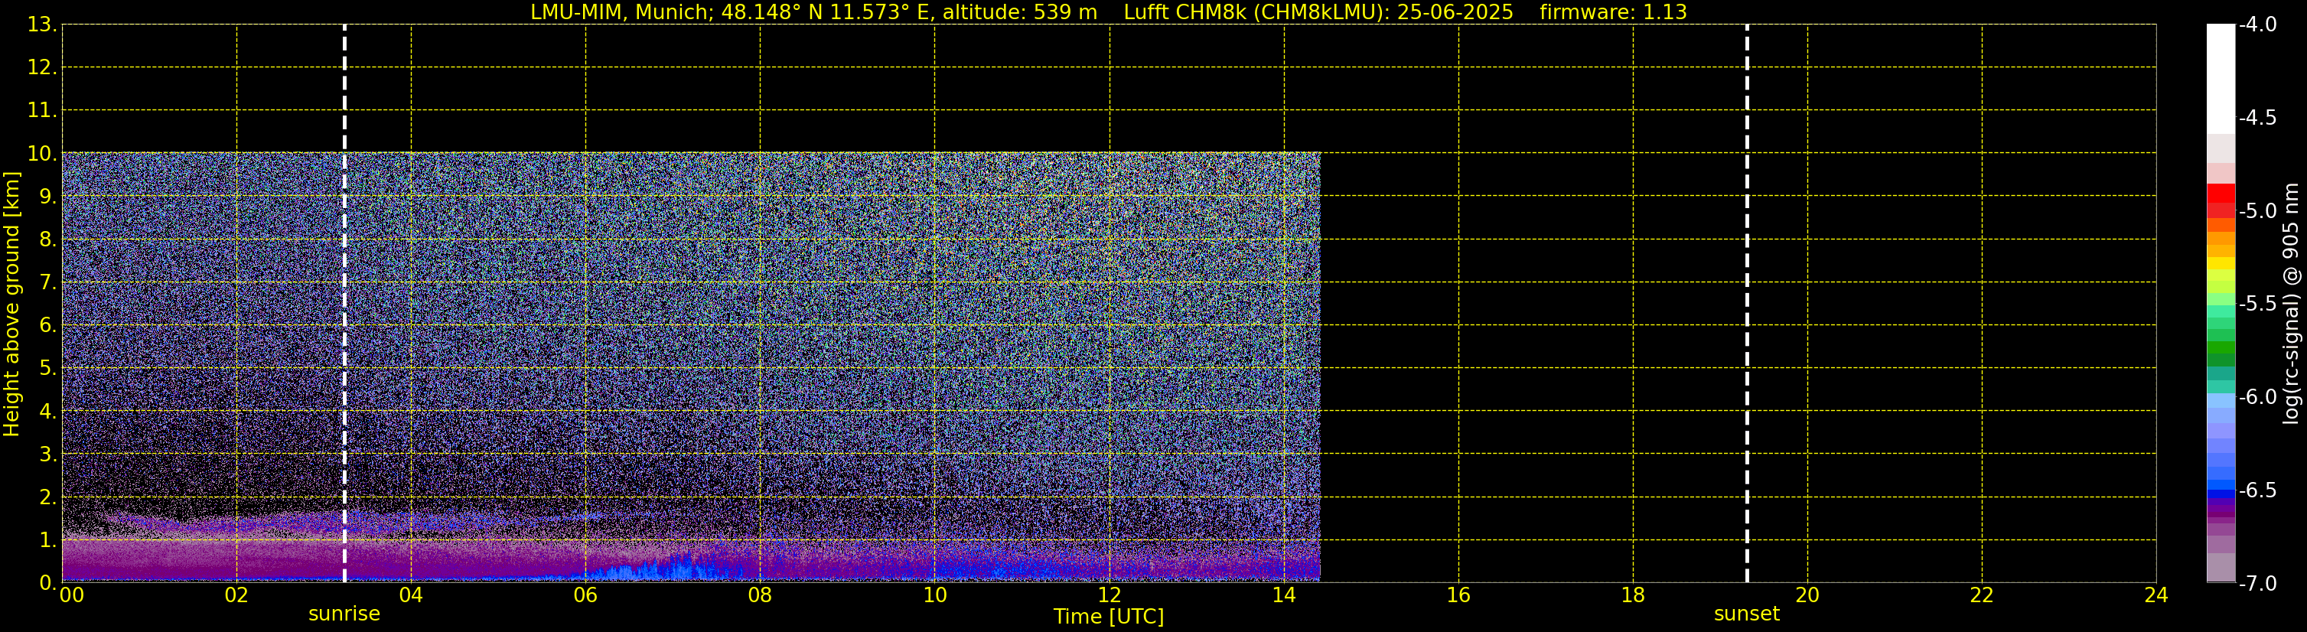Click the height axis tick label '6.'
Screen dimensions: 2307x632
pyautogui.click(x=47, y=325)
